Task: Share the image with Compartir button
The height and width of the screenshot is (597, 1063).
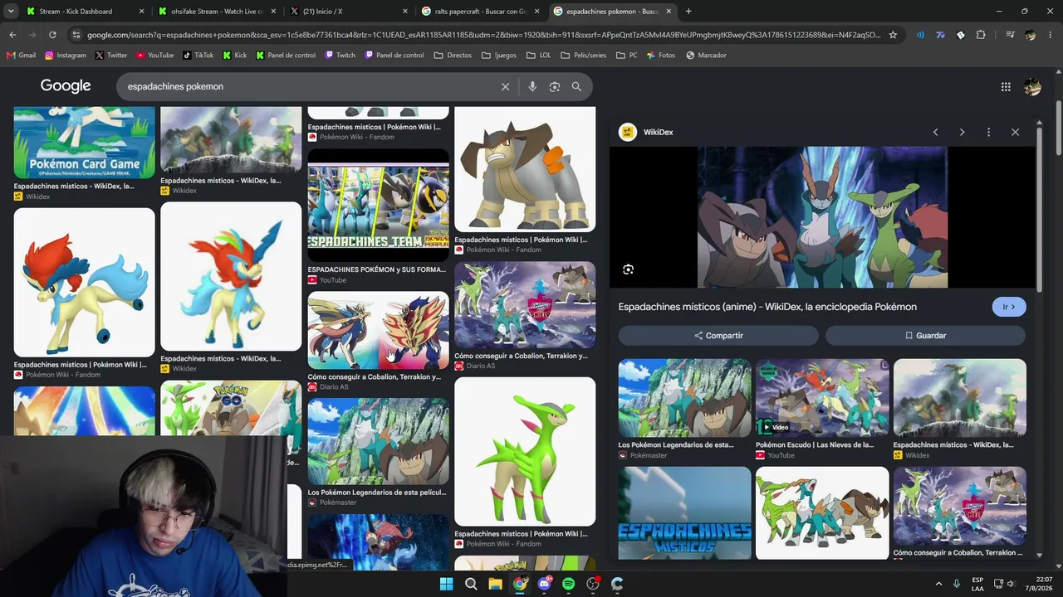Action: [x=718, y=336]
